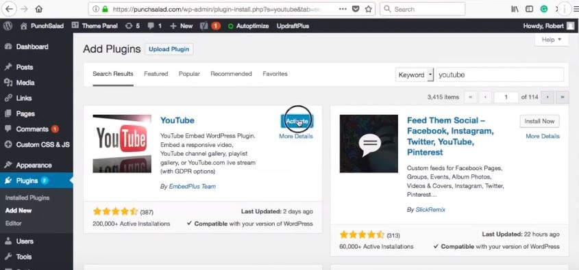Viewport: 579px width, 270px height.
Task: Click the Upload Plugin button
Action: (169, 49)
